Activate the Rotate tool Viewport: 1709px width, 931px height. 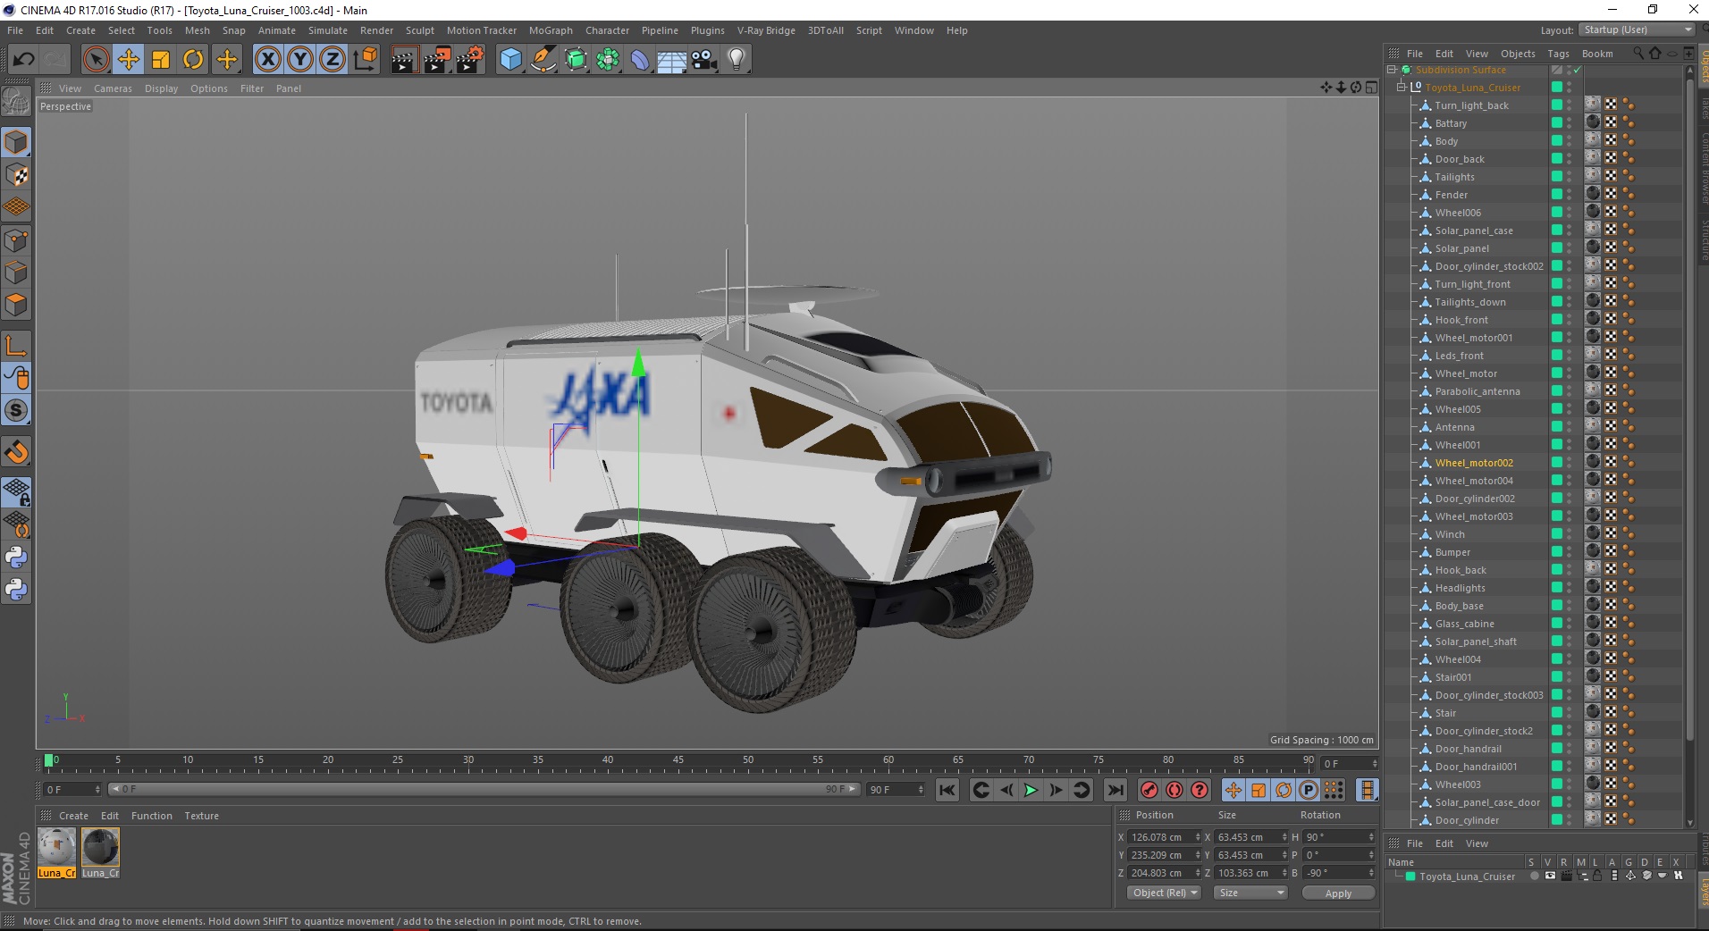coord(193,60)
